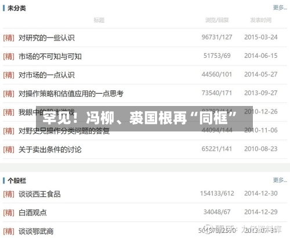Open post 对市场的一点认识
The width and height of the screenshot is (290, 238).
46,75
